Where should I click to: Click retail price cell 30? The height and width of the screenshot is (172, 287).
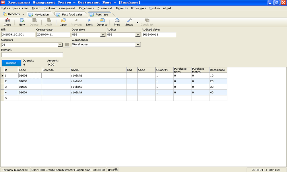[218, 87]
